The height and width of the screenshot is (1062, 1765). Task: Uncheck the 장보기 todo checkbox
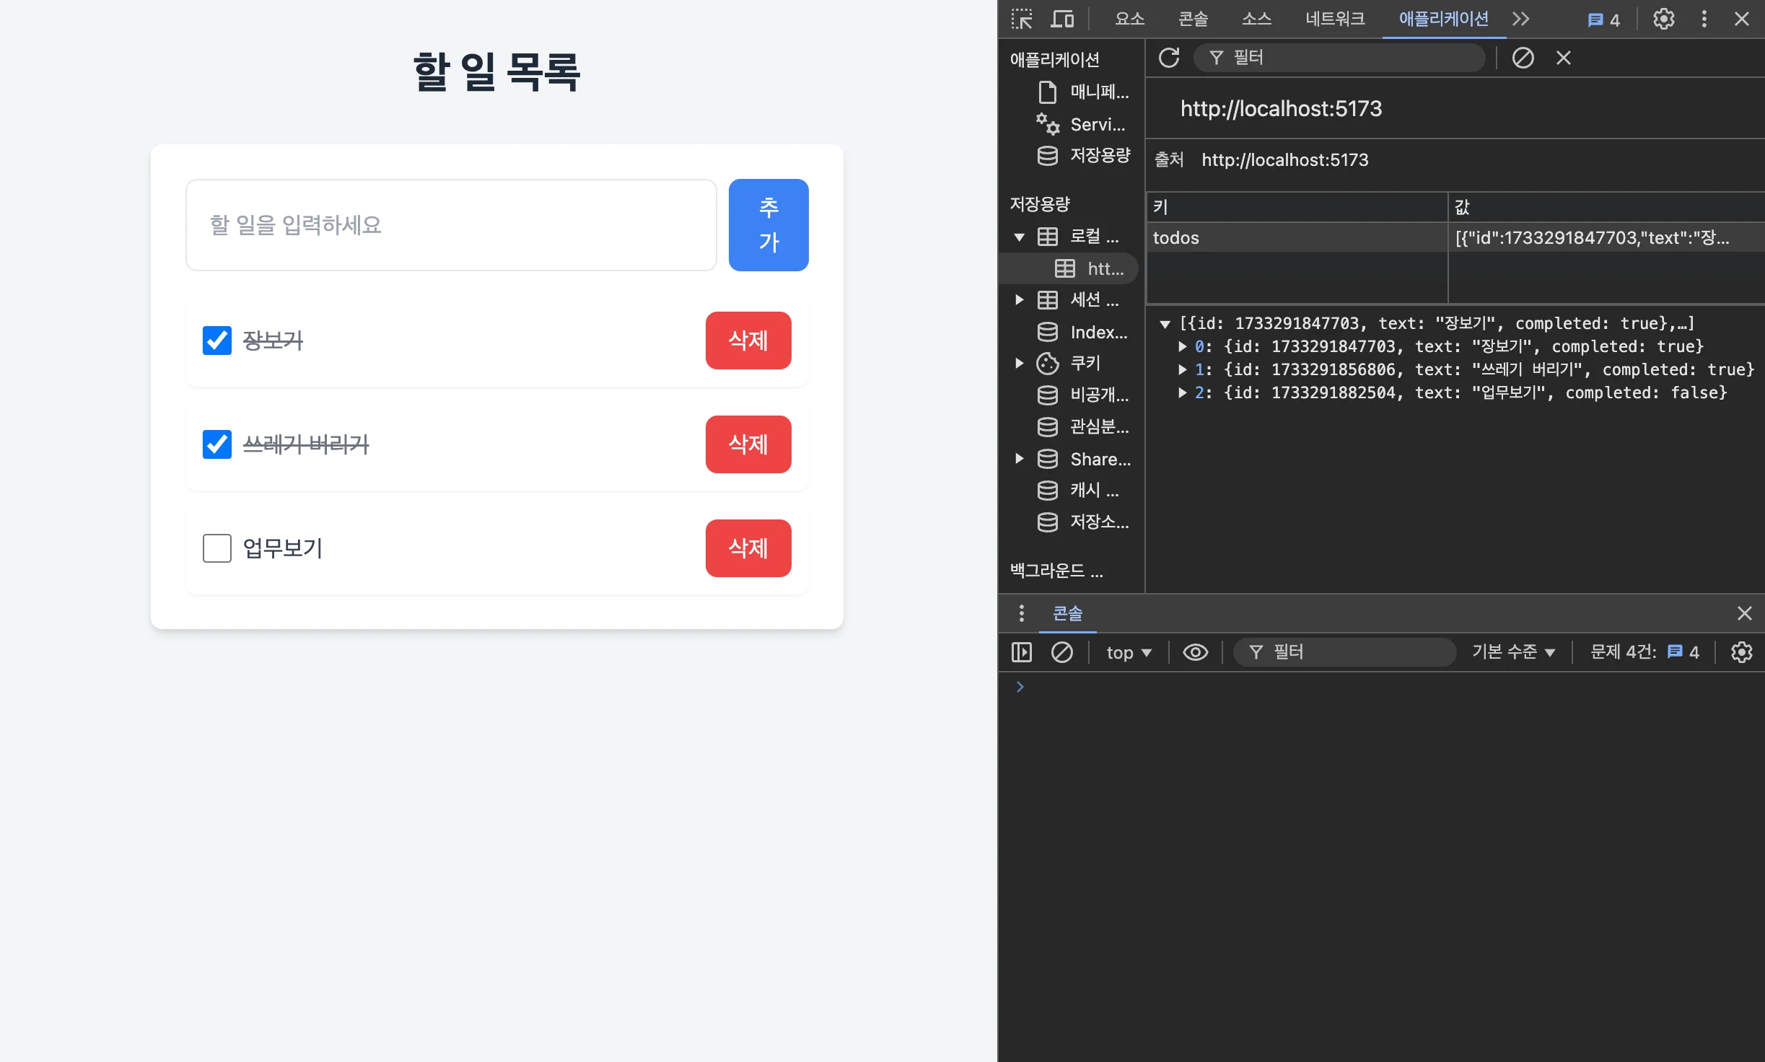[x=217, y=341]
